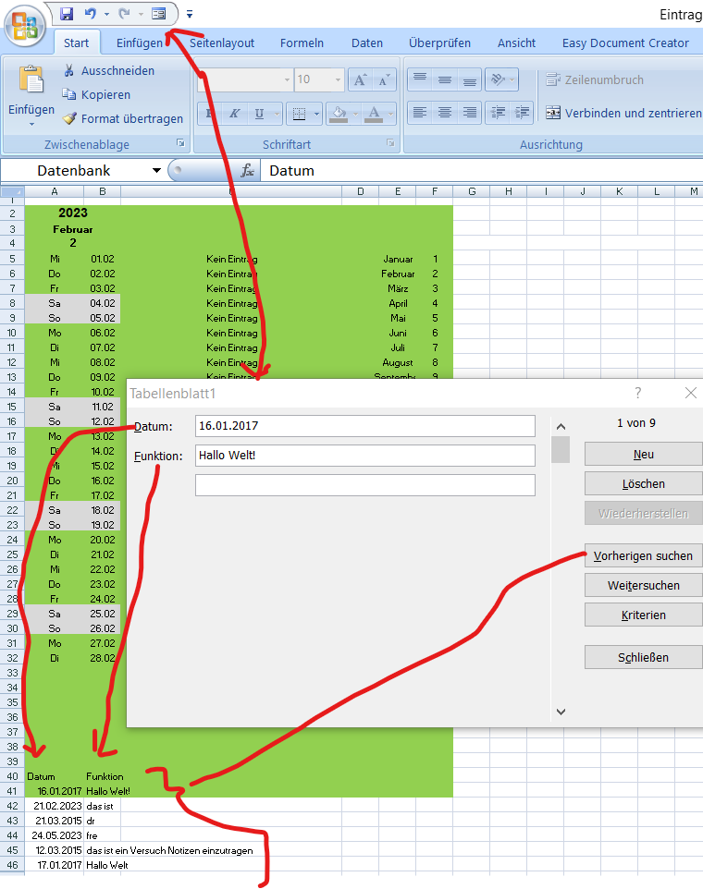Screen dimensions: 703x889
Task: Align text left
Action: pyautogui.click(x=420, y=113)
